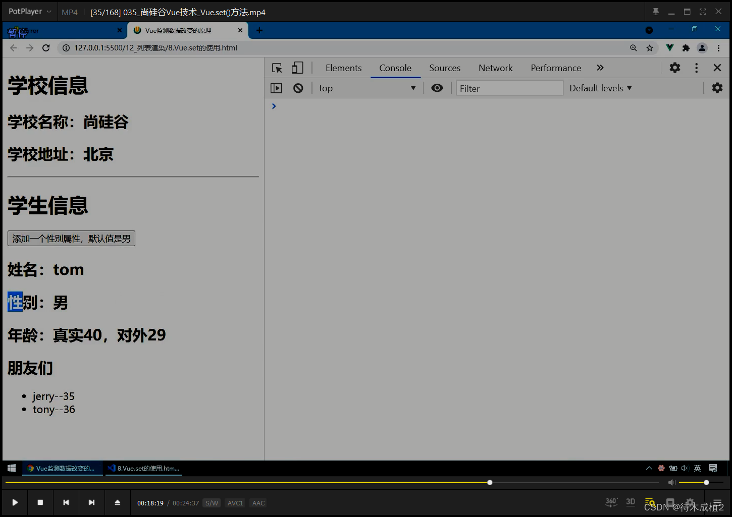732x517 pixels.
Task: Click the zoom magnifier in address bar
Action: point(634,48)
